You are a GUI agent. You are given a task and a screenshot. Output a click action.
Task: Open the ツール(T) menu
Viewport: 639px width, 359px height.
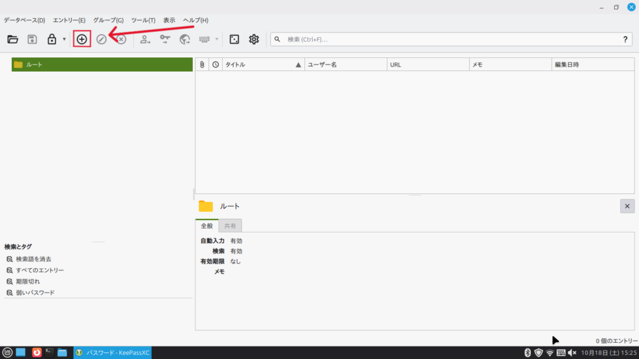[144, 21]
